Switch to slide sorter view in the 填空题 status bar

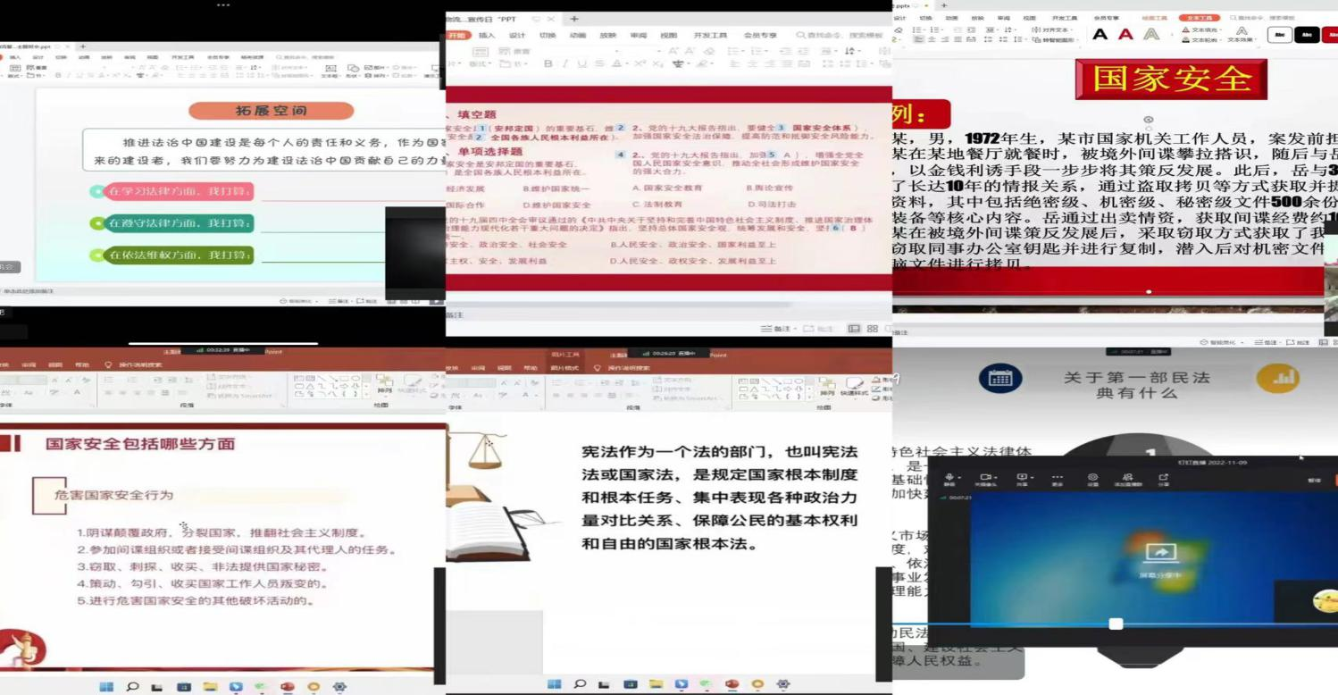[873, 329]
